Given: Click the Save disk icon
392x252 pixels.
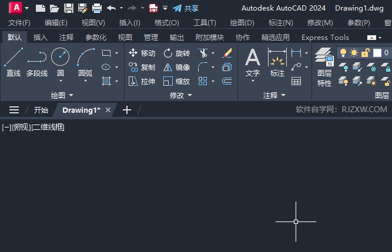Looking at the screenshot, I should point(69,8).
